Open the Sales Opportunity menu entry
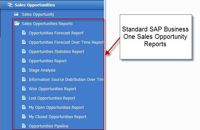The height and width of the screenshot is (130, 200). click(x=38, y=14)
